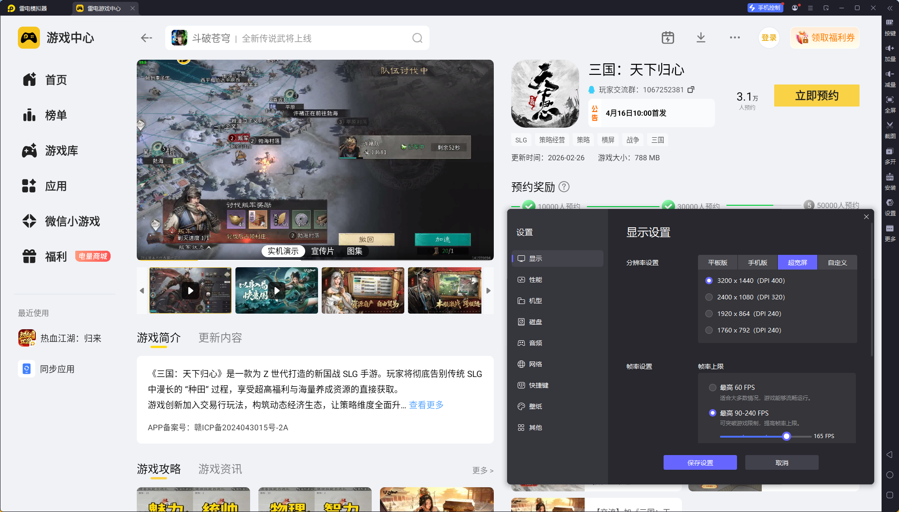The image size is (899, 512).
Task: Click the 领取福利券 button
Action: point(825,38)
